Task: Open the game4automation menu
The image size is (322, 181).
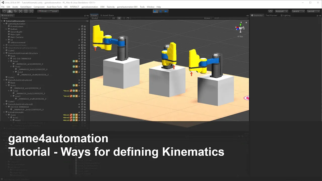Action: point(90,7)
